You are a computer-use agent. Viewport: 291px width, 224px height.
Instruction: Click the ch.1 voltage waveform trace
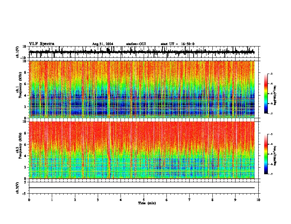pyautogui.click(x=141, y=52)
